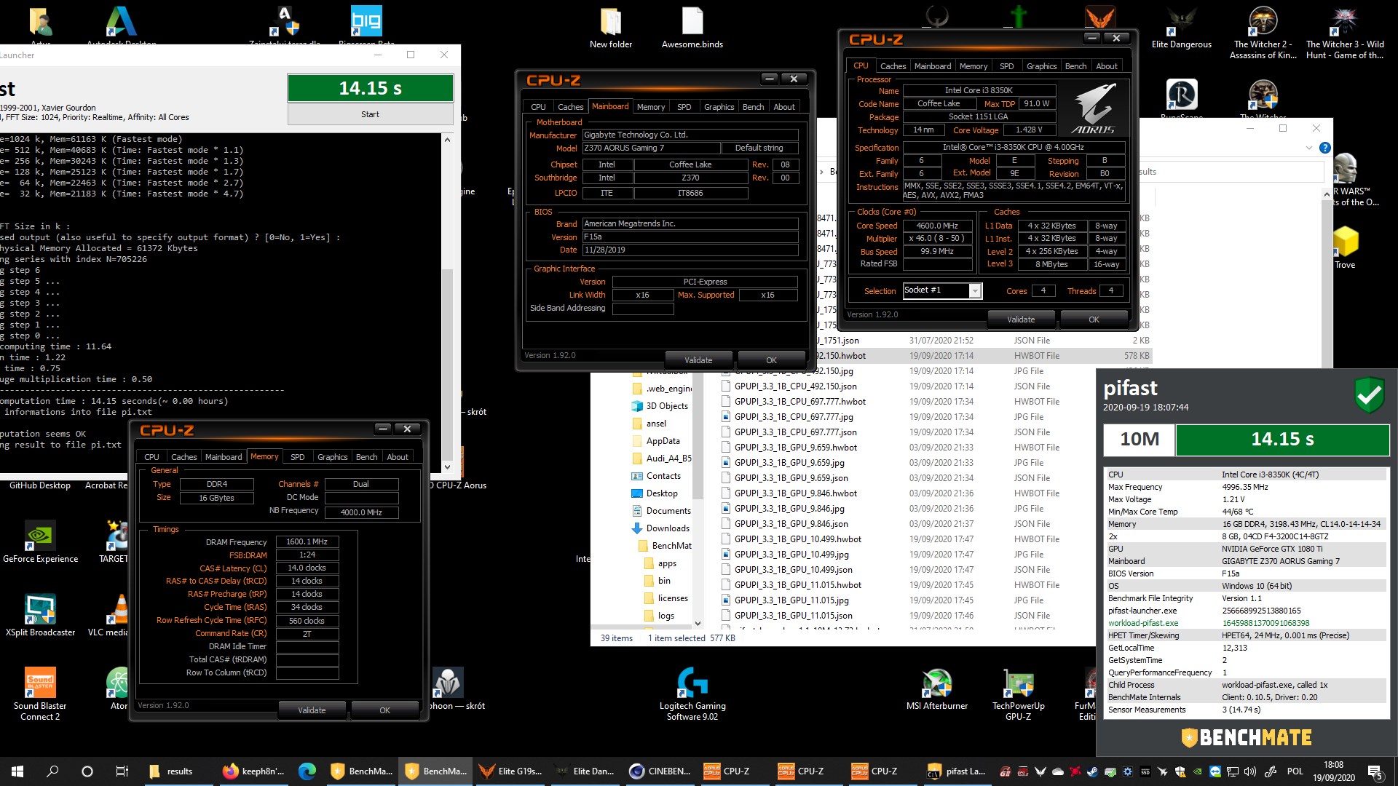Screen dimensions: 1398x786
Task: Open notification center with 5 alerts
Action: click(1375, 771)
